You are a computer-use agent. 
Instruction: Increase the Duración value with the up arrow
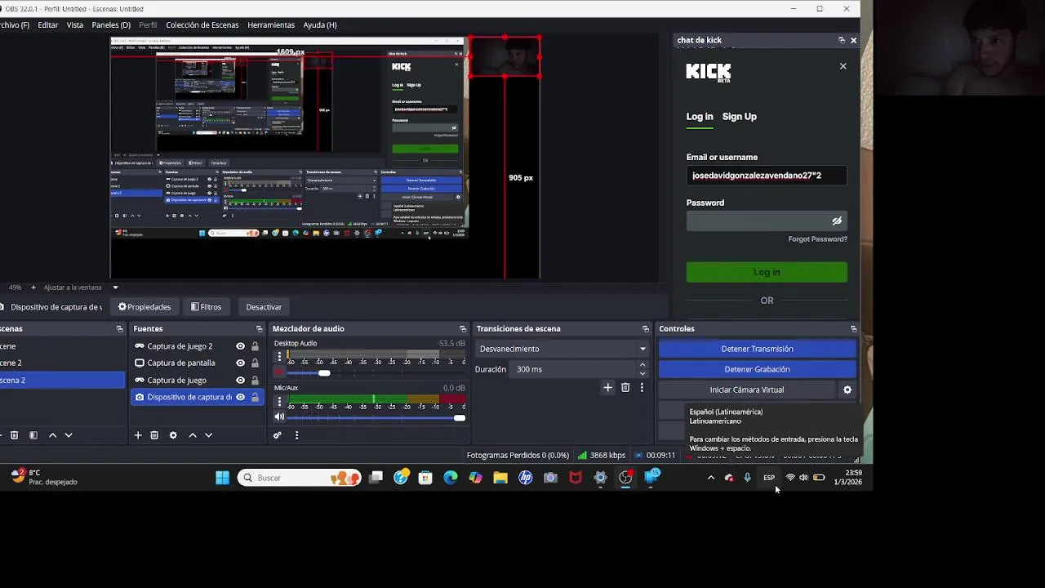pos(643,365)
